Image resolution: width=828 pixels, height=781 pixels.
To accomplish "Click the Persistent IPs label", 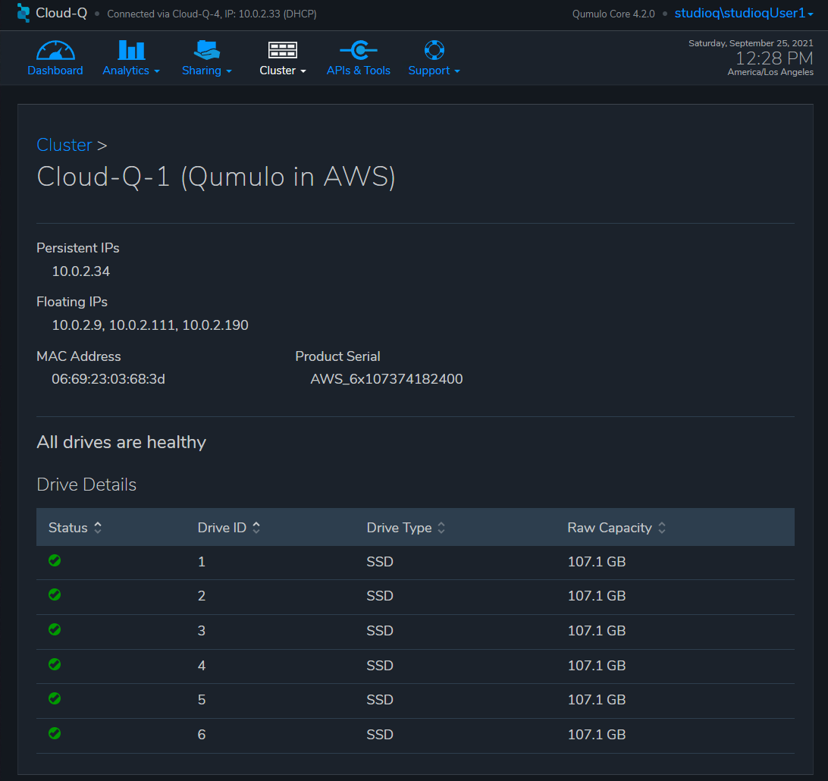I will coord(78,248).
